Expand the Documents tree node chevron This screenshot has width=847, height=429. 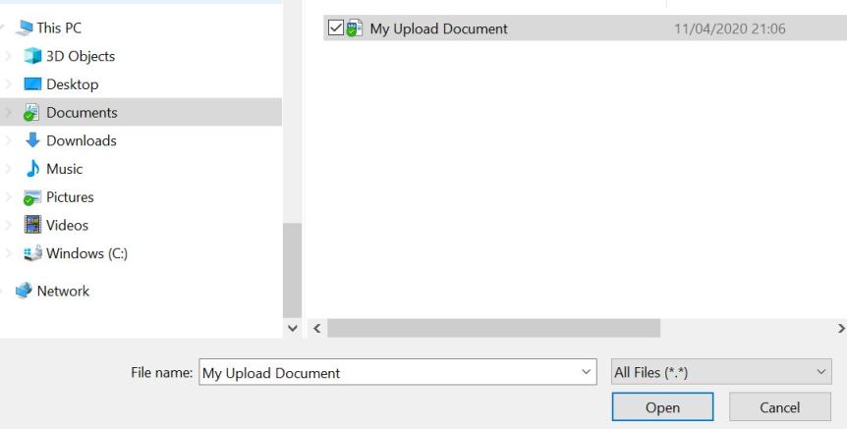tap(9, 113)
